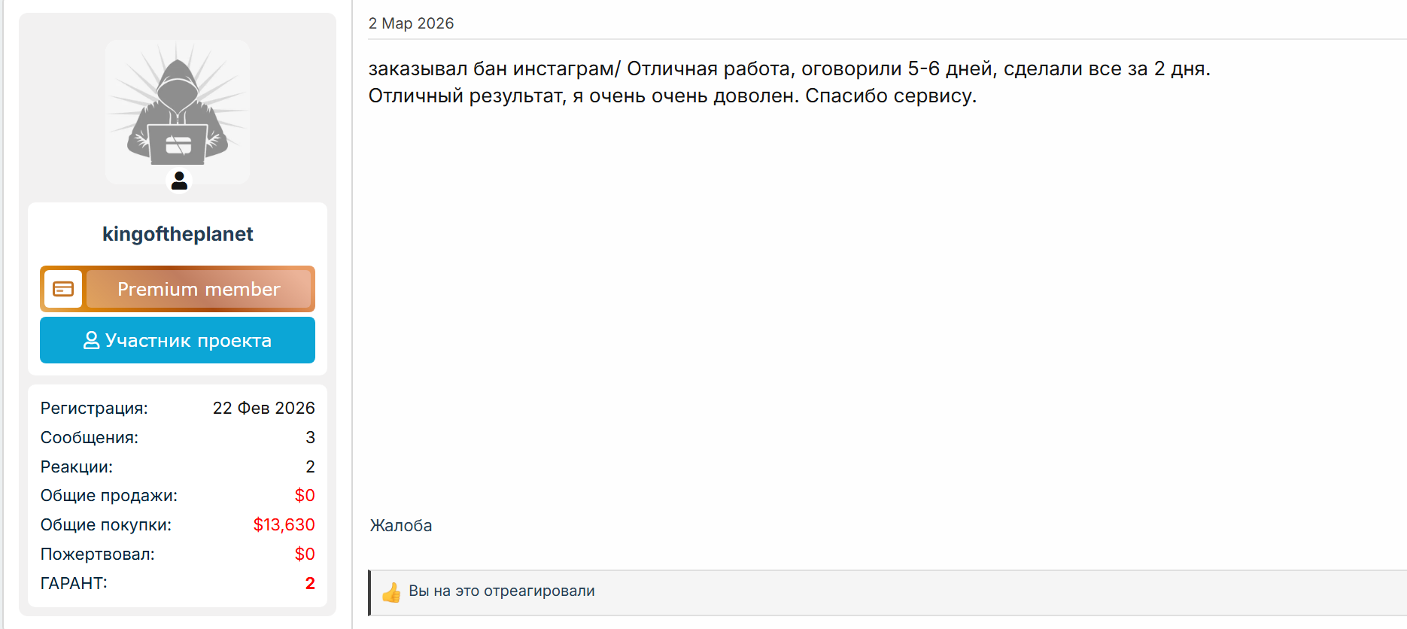Click person icon in Участник проекта badge
This screenshot has height=629, width=1407.
pyautogui.click(x=91, y=341)
